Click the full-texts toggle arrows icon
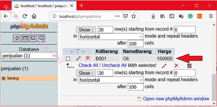 pos(78,52)
